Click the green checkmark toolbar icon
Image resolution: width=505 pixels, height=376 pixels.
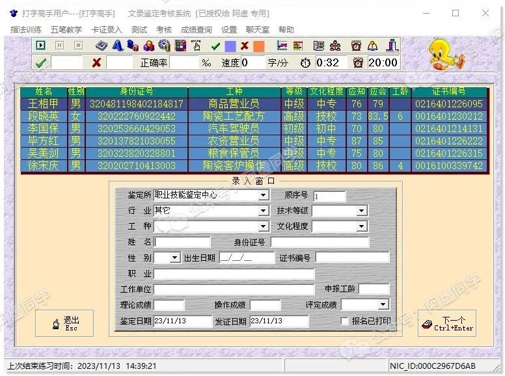[x=215, y=46]
